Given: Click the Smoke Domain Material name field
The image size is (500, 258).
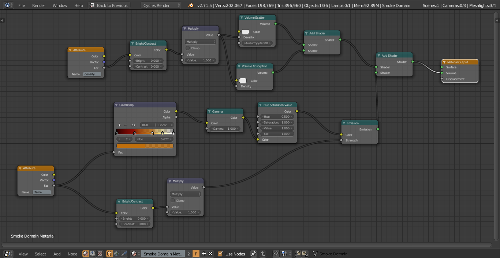Looking at the screenshot, I should pos(163,254).
